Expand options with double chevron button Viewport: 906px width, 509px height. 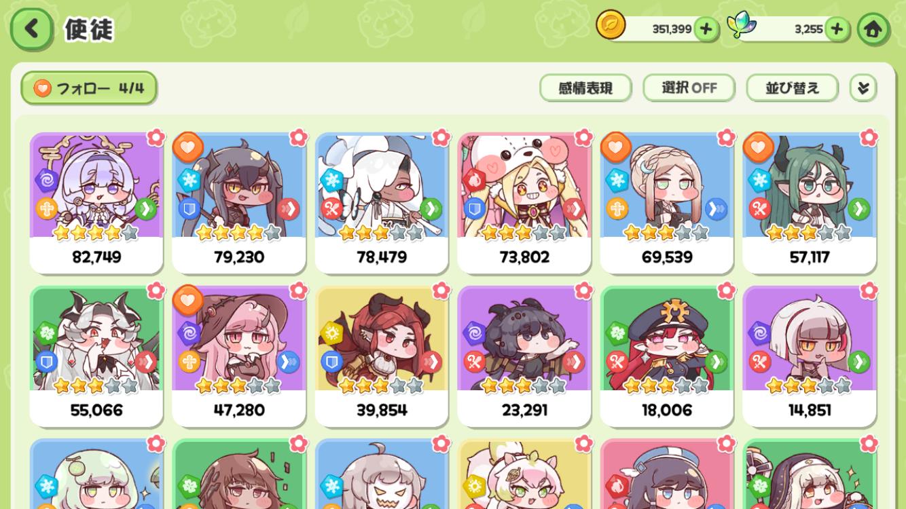863,88
